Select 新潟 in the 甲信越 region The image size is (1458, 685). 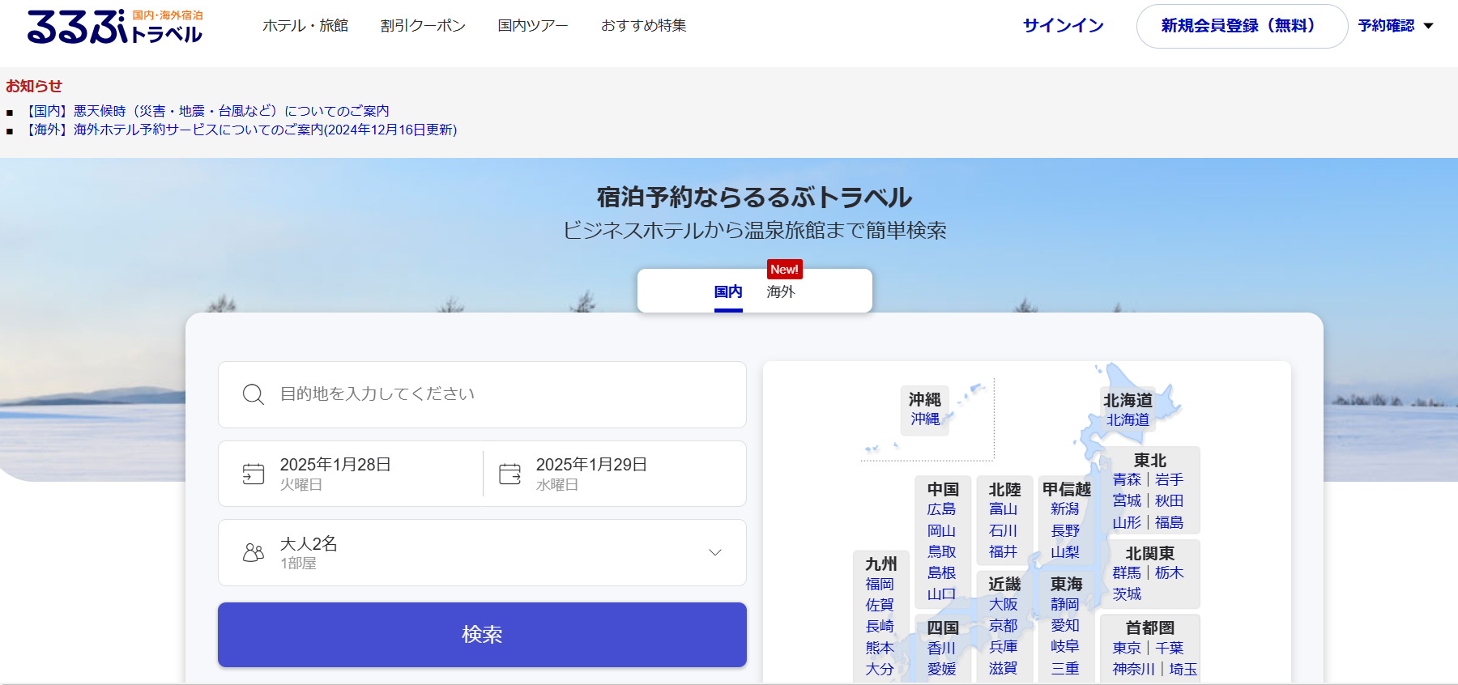[1065, 509]
